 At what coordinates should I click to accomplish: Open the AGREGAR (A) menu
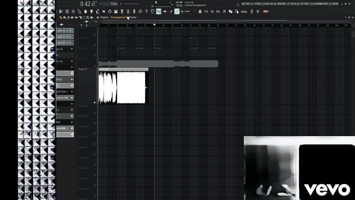click(x=270, y=4)
